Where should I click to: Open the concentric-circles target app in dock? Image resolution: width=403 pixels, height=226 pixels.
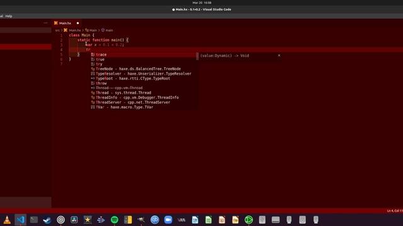60,220
